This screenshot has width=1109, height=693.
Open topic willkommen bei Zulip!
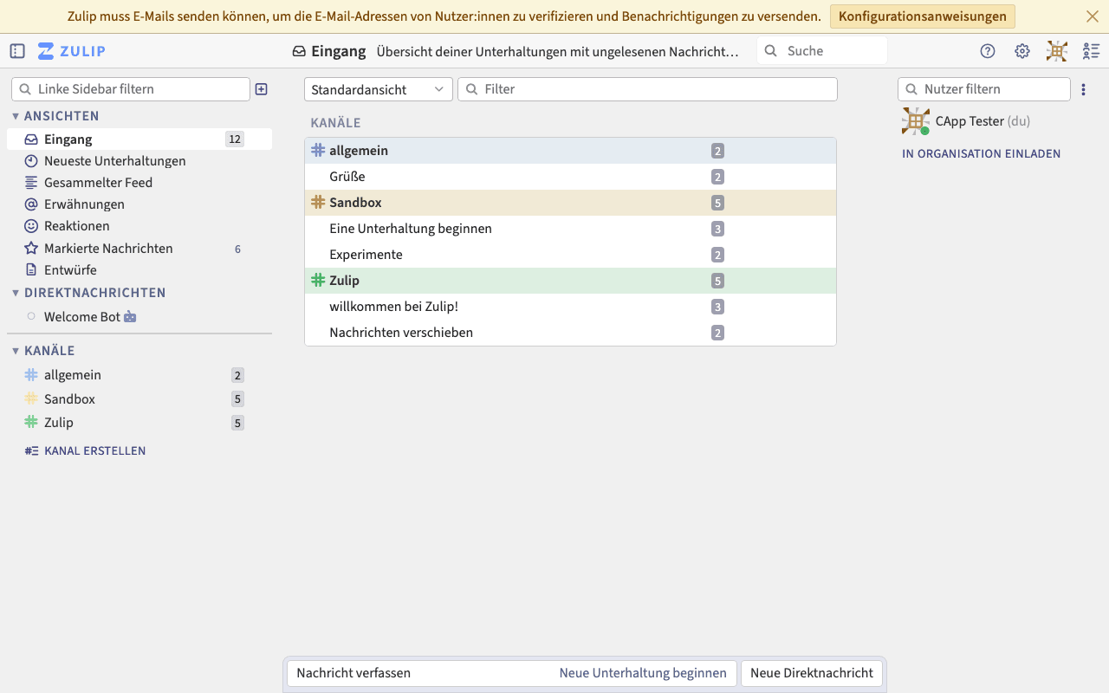tap(570, 307)
